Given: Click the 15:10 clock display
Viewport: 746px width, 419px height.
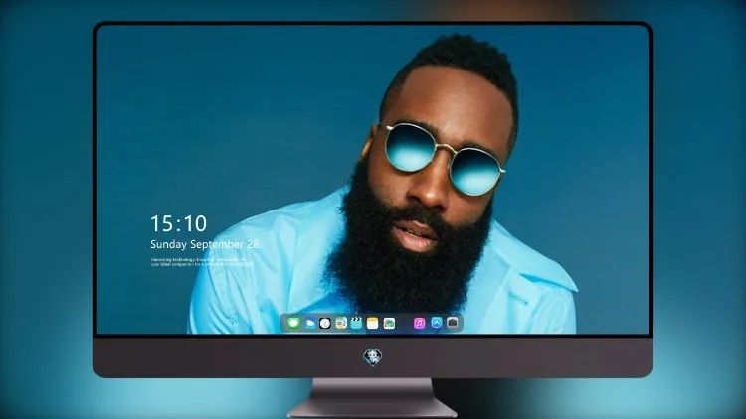Looking at the screenshot, I should point(178,223).
